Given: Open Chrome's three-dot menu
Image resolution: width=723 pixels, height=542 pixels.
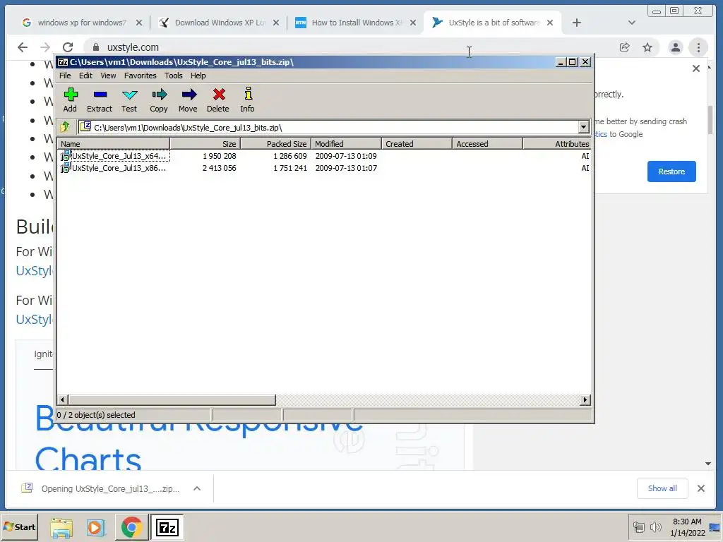Looking at the screenshot, I should click(x=698, y=47).
